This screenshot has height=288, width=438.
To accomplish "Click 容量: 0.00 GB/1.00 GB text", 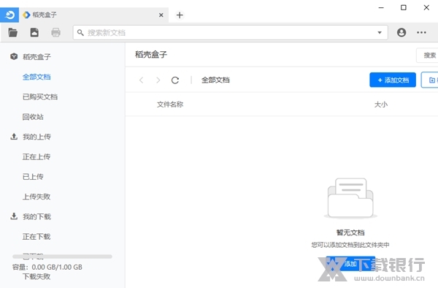I will point(47,267).
